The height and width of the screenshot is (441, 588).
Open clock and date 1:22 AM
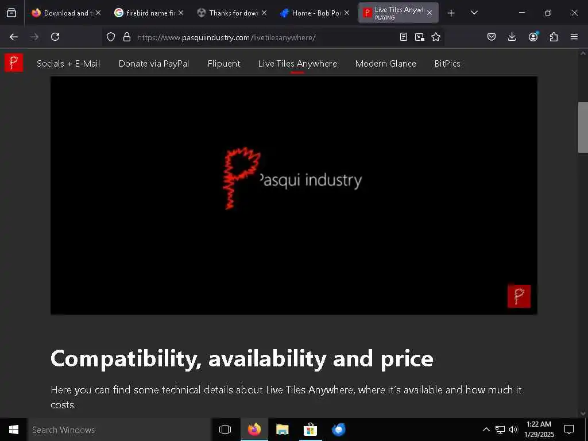pos(539,430)
